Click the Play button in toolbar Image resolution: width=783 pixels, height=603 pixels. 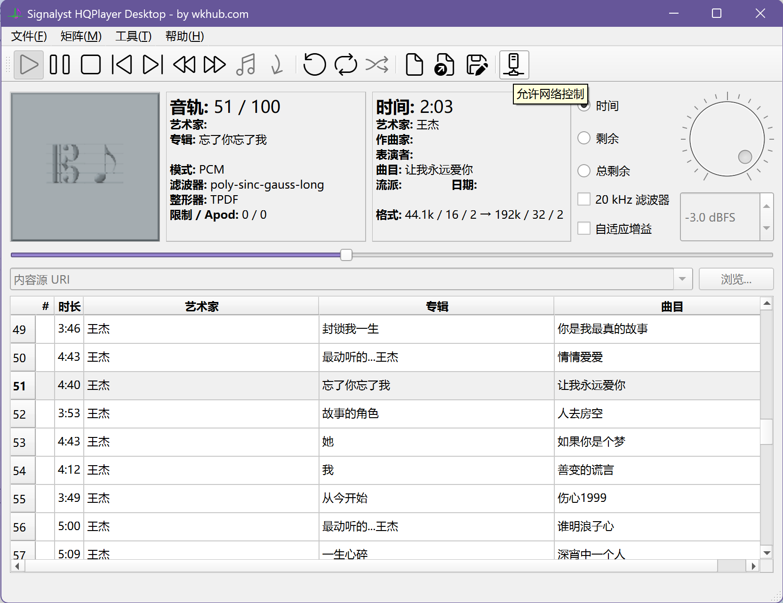click(x=29, y=64)
